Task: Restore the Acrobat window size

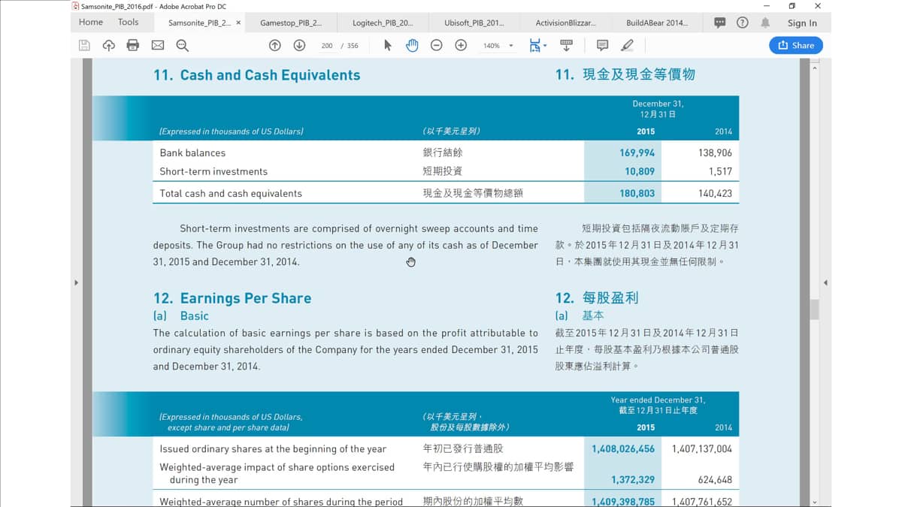Action: [792, 6]
